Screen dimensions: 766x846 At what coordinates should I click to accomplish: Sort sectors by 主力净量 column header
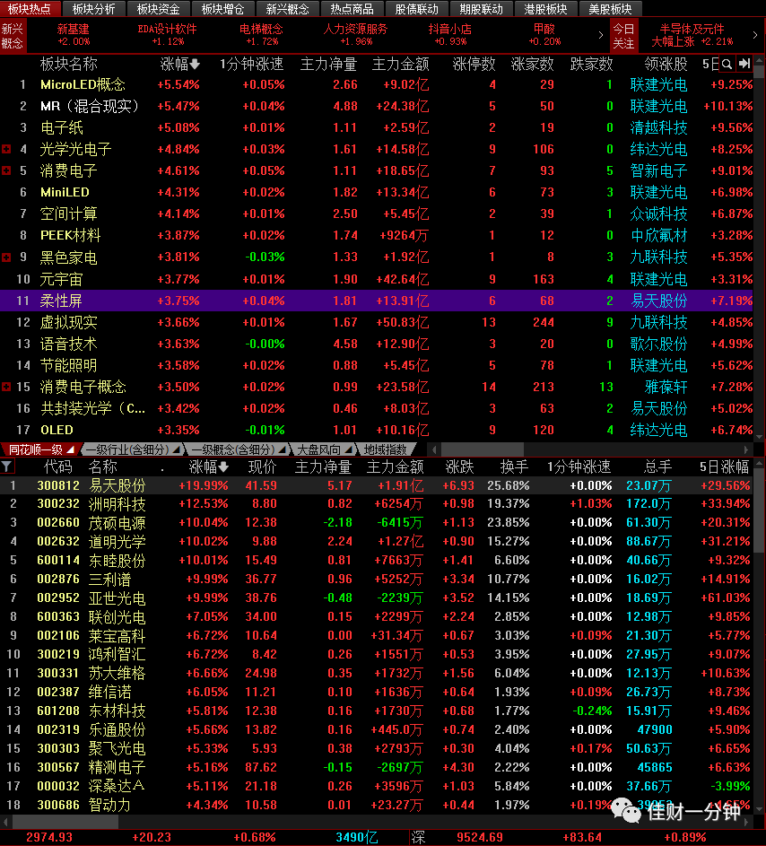pyautogui.click(x=328, y=65)
